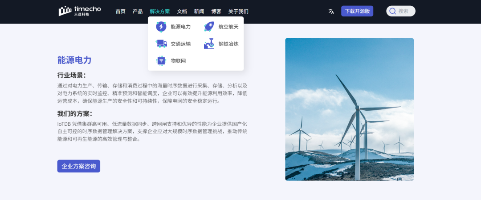Open the language translation icon

point(331,11)
